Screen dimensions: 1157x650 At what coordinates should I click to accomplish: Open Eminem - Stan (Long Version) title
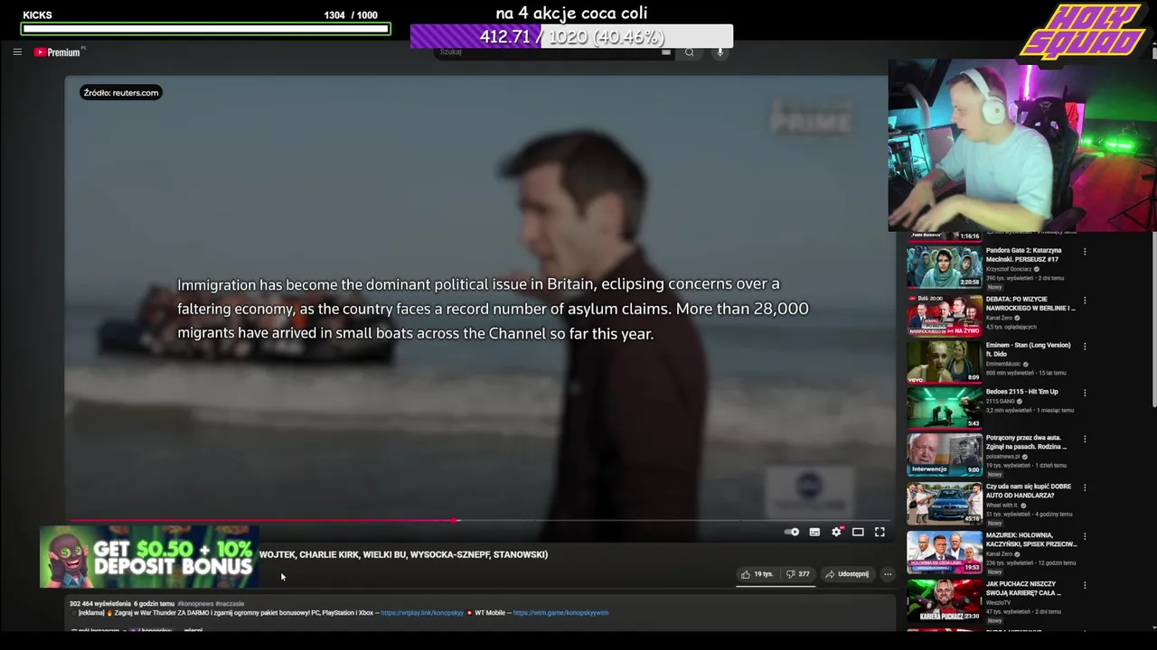pos(1028,349)
